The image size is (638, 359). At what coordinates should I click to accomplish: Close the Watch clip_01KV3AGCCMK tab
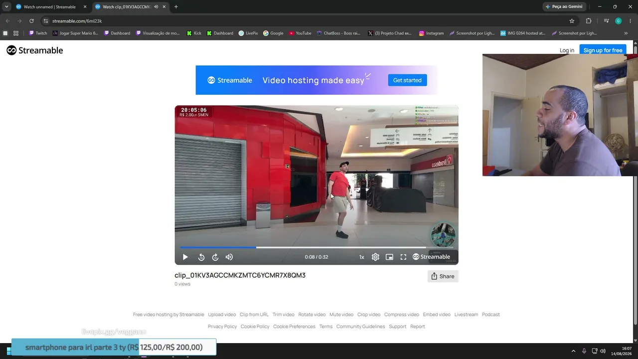164,7
